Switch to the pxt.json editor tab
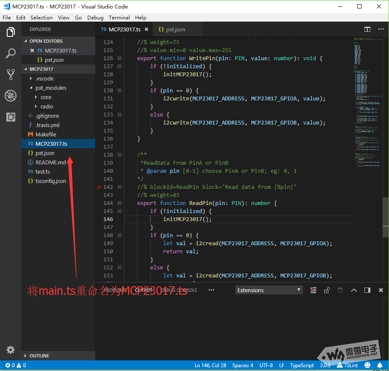This screenshot has width=389, height=371. tap(175, 29)
